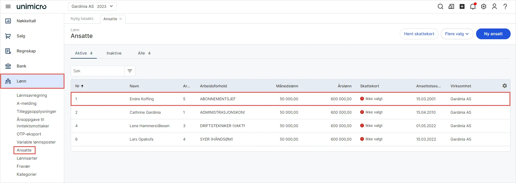Screen dimensions: 516x183
Task: Open the notifications bell
Action: (473, 6)
